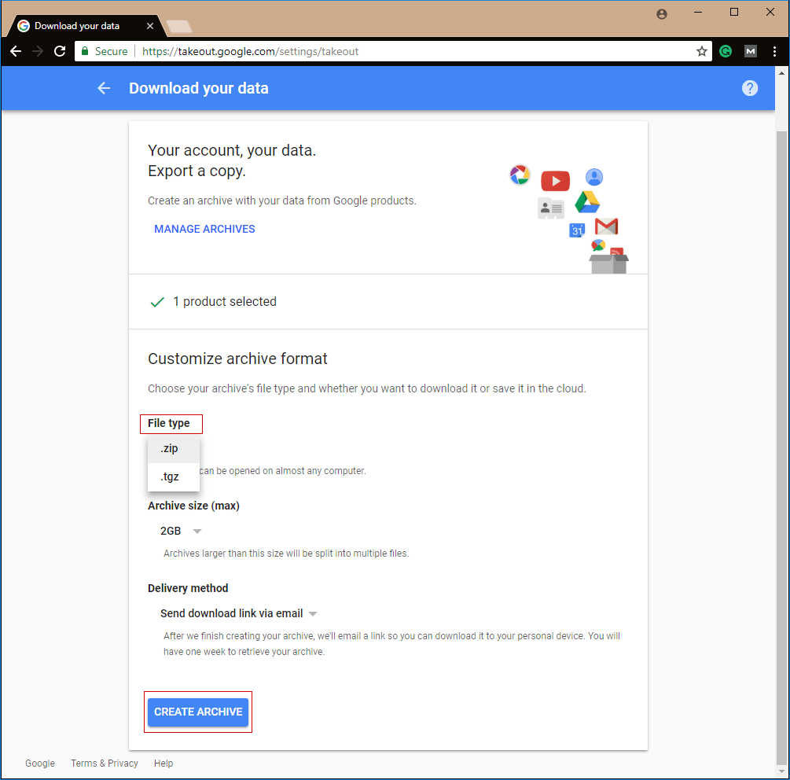Bookmark the page using the star
The height and width of the screenshot is (780, 790).
click(701, 51)
